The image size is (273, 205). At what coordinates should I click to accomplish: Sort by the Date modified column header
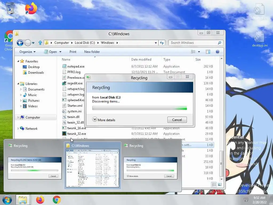pos(141,60)
